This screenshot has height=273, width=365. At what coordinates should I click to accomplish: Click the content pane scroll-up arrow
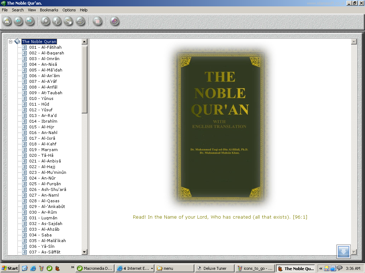(x=354, y=42)
